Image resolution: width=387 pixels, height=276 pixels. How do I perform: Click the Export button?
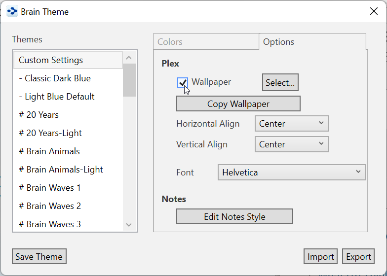click(x=358, y=257)
